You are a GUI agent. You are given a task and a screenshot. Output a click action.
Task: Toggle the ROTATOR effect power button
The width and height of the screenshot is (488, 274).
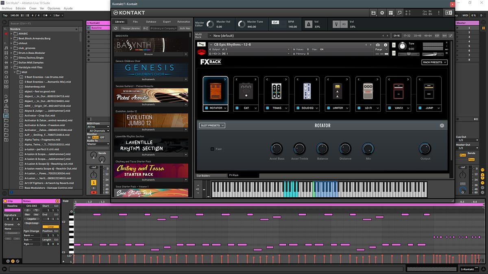pos(206,108)
